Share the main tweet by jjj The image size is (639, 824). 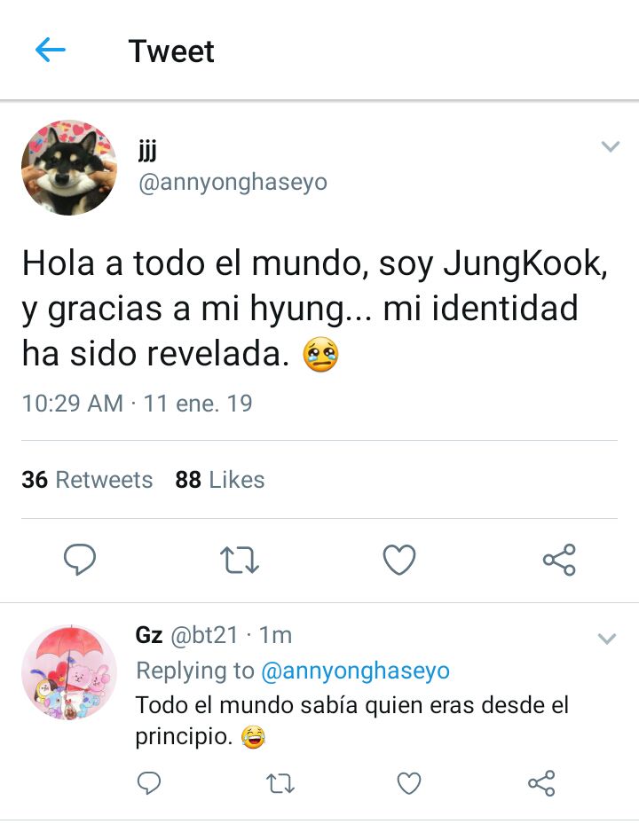[x=560, y=560]
